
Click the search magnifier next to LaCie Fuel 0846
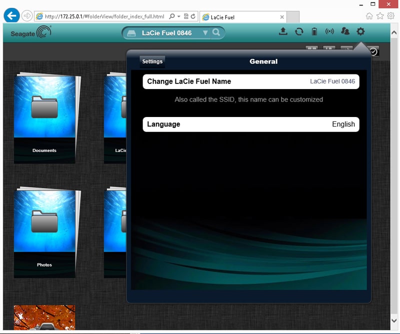(x=216, y=32)
